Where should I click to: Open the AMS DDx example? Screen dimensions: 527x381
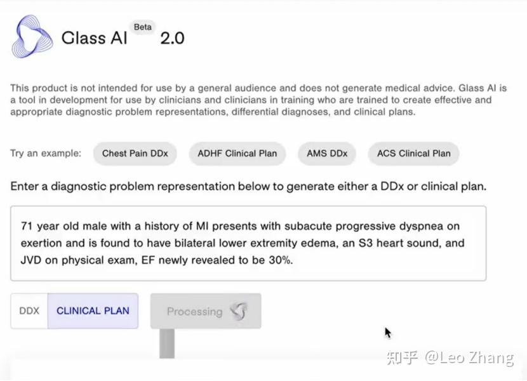(x=327, y=153)
